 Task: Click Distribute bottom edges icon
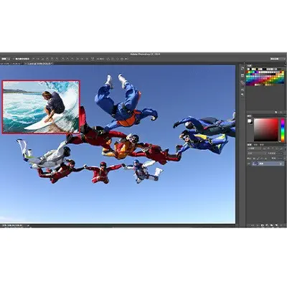point(72,59)
